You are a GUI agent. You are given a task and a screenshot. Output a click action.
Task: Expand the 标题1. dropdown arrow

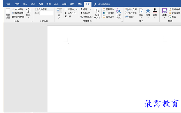click(90, 9)
